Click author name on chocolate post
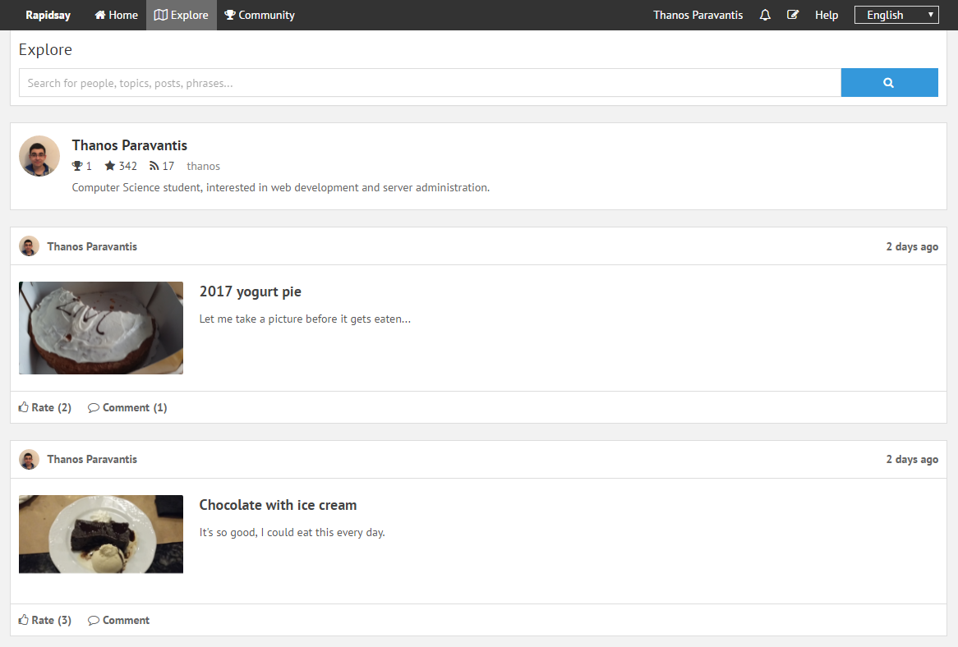Viewport: 958px width, 647px height. (92, 459)
